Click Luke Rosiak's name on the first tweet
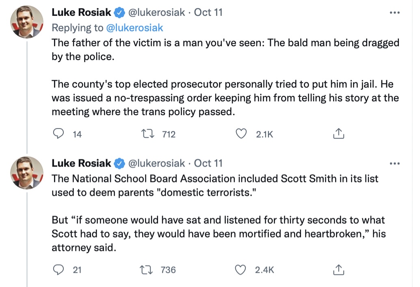The width and height of the screenshot is (420, 287). click(x=81, y=13)
